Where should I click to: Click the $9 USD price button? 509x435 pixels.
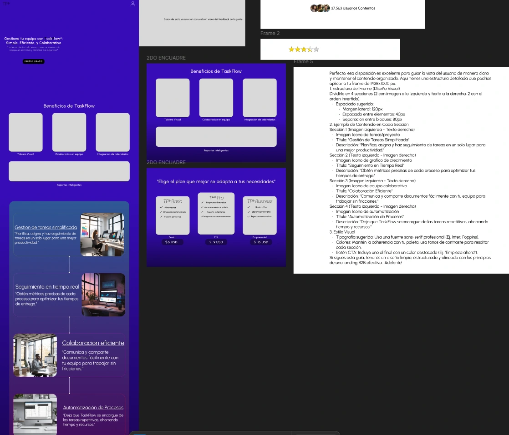click(x=216, y=242)
